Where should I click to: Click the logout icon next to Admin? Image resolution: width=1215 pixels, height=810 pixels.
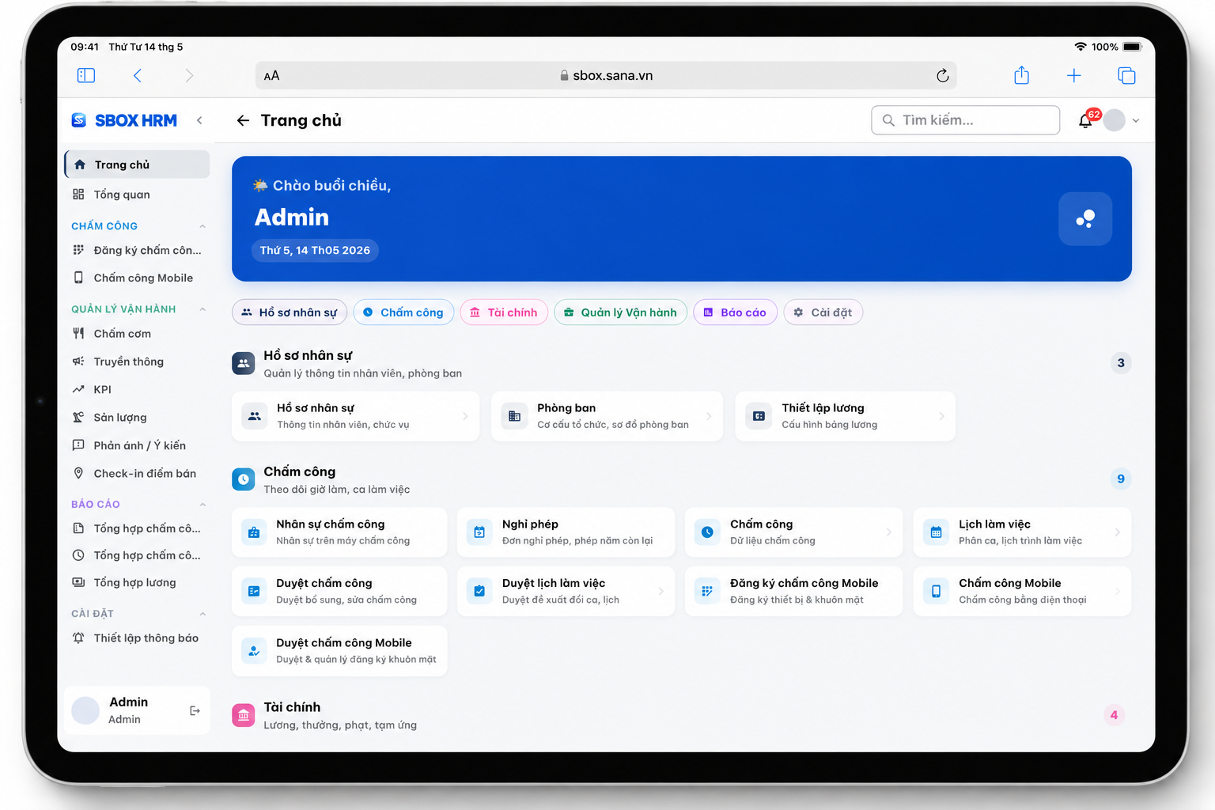(x=195, y=711)
